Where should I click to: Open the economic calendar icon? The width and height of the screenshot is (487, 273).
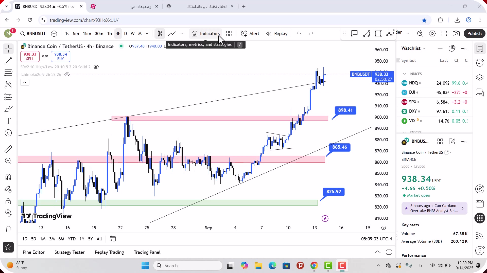click(480, 204)
